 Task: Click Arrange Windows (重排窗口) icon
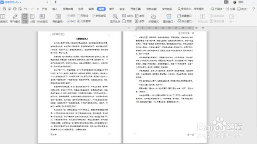[x=169, y=17]
